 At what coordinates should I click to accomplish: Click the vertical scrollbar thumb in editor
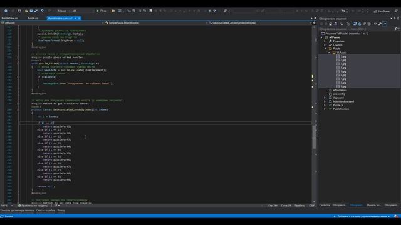(314, 137)
